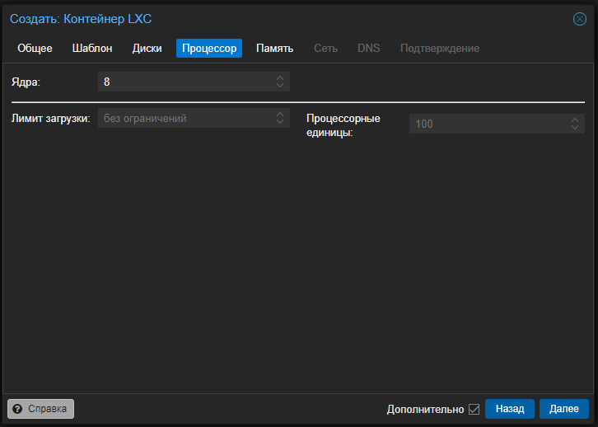Open the Память tab
This screenshot has height=427, width=598.
pos(274,48)
